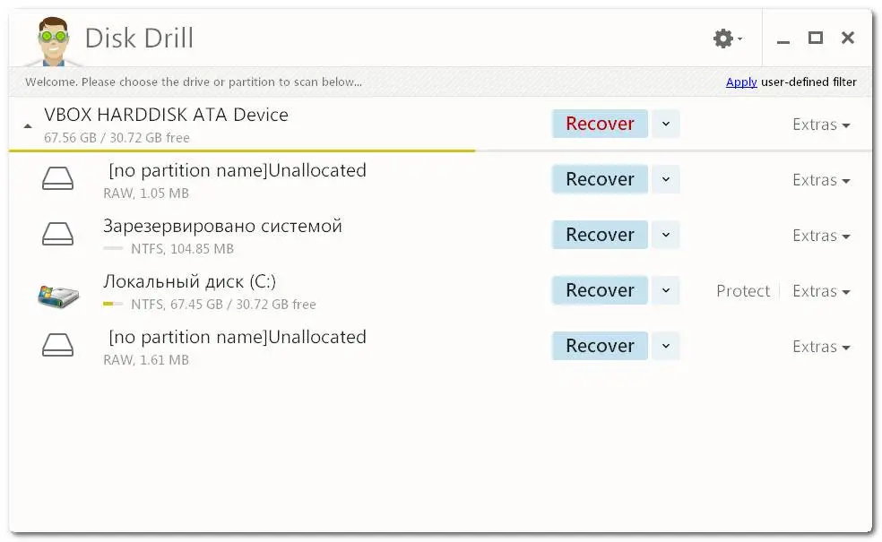882x542 pixels.
Task: Click the Disk Drill mascot logo
Action: (54, 41)
